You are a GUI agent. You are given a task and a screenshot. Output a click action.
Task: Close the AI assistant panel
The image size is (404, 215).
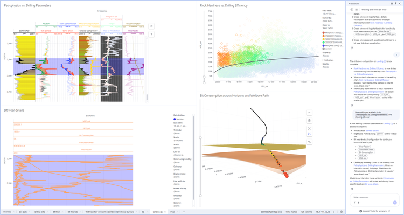pyautogui.click(x=400, y=4)
